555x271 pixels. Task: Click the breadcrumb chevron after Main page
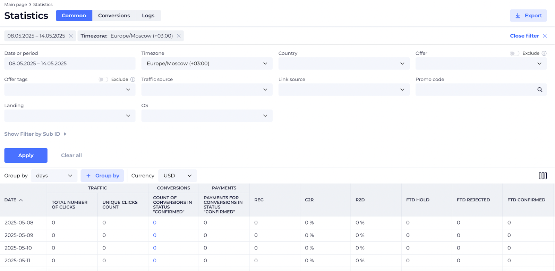click(x=30, y=5)
